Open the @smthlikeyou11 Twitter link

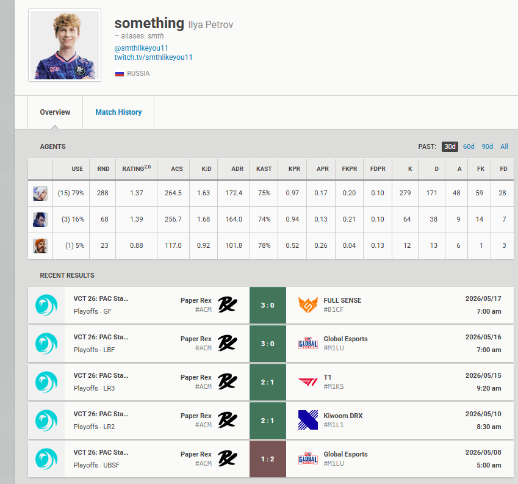(x=141, y=48)
